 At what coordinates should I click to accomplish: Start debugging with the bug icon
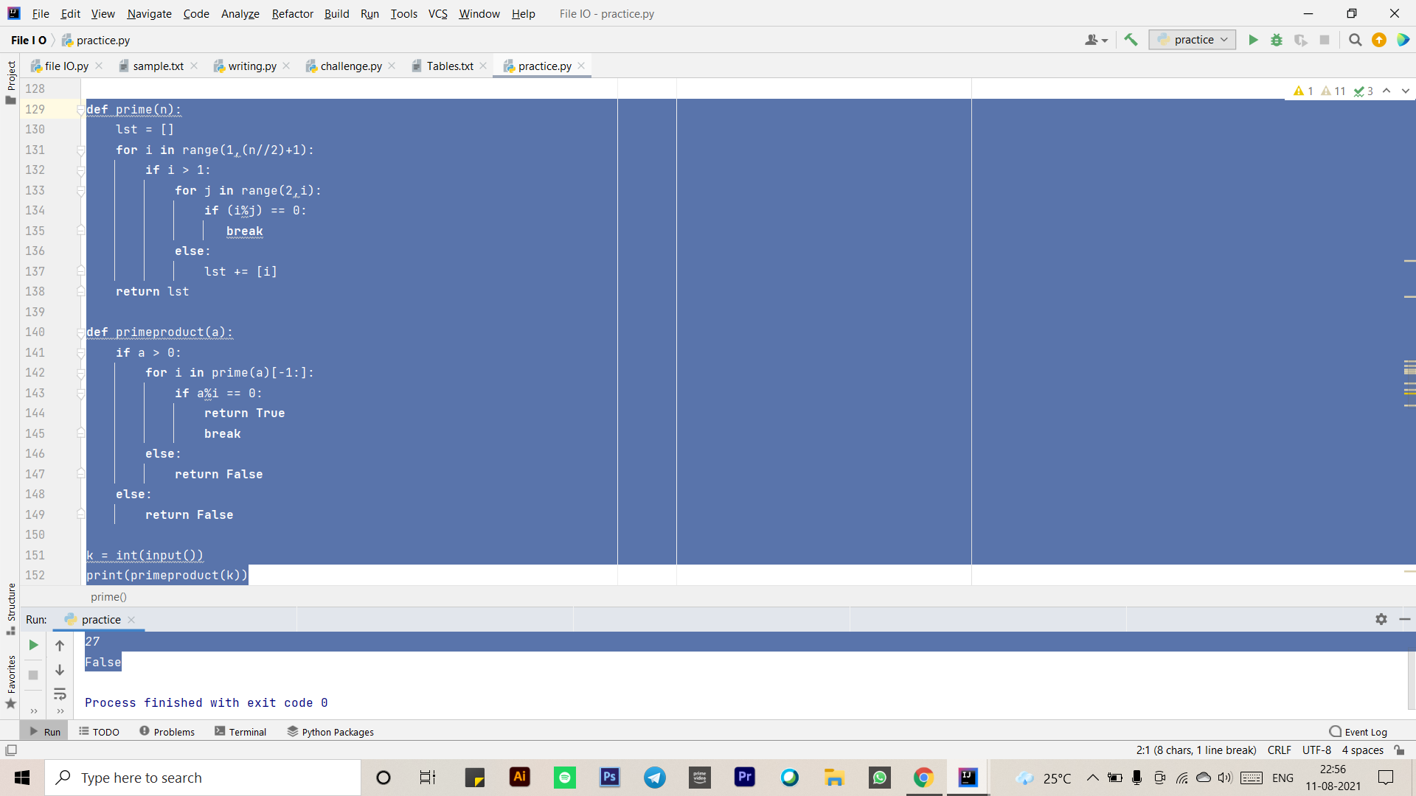coord(1277,40)
